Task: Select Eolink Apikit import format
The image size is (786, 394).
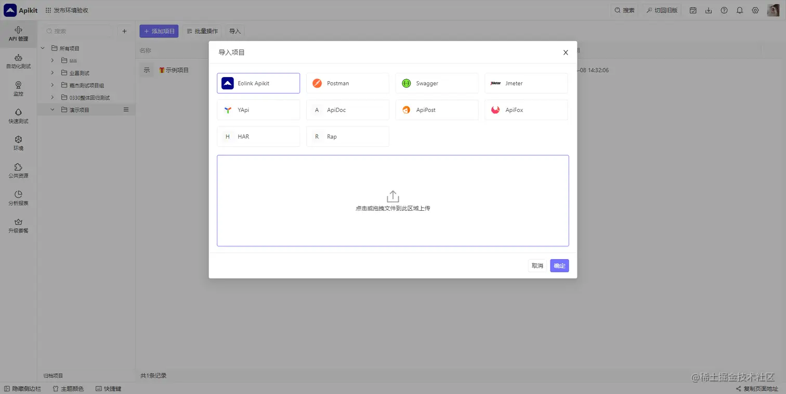Action: [x=258, y=83]
